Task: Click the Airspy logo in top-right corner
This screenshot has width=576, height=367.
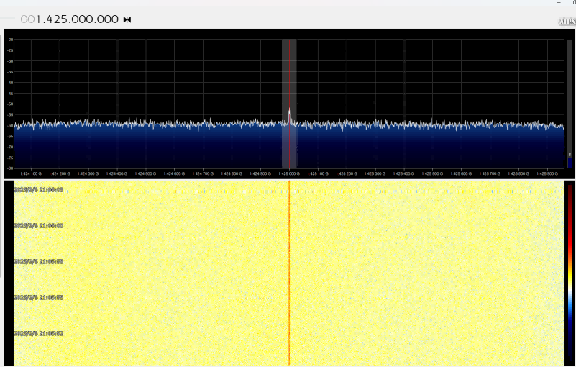Action: pos(567,22)
